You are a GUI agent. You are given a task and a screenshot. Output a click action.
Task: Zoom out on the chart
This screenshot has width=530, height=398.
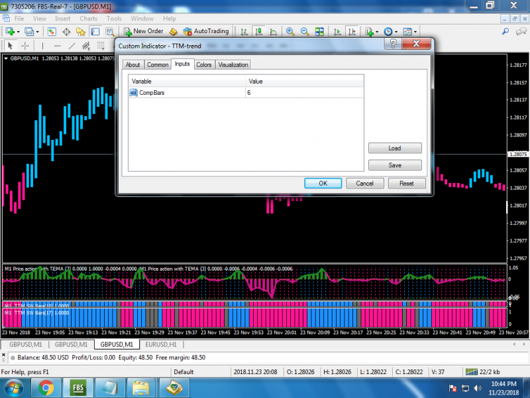305,32
